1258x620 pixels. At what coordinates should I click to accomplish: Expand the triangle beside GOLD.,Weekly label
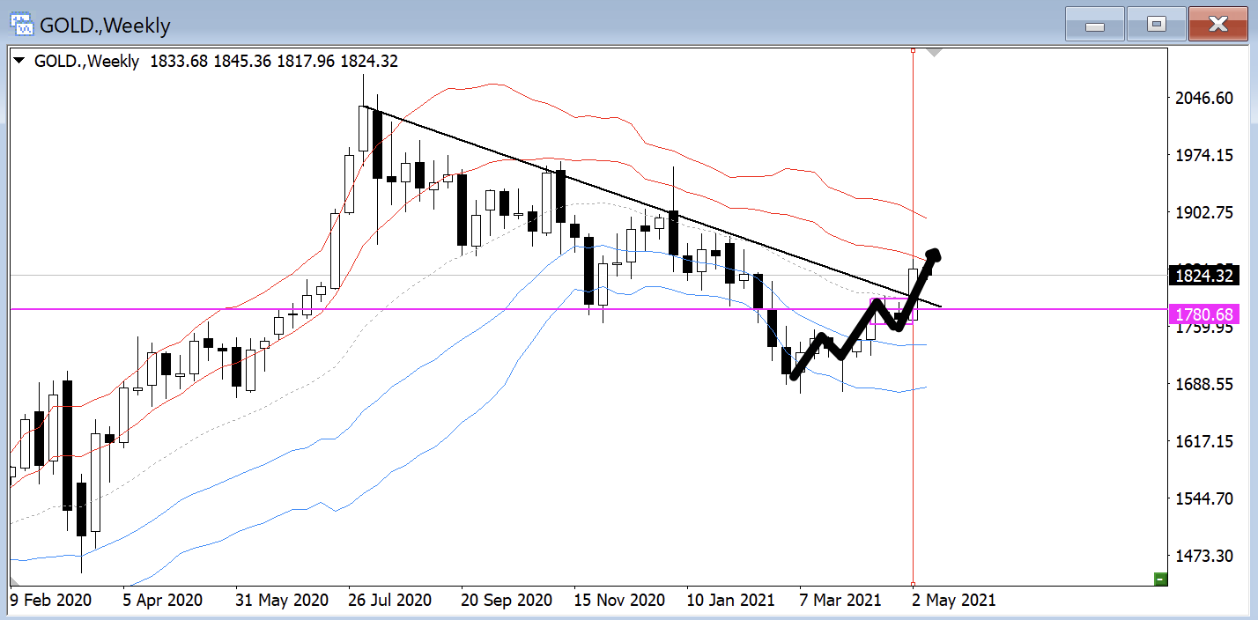pos(19,62)
